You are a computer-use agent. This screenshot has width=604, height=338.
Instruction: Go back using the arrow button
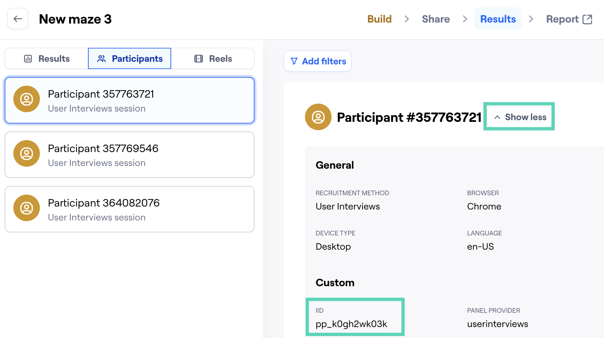tap(18, 19)
